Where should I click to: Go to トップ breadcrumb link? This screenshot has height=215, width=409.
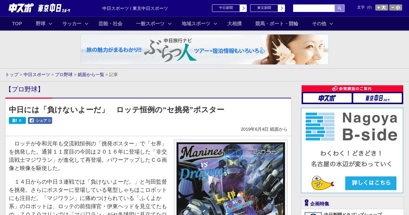[x=12, y=74]
